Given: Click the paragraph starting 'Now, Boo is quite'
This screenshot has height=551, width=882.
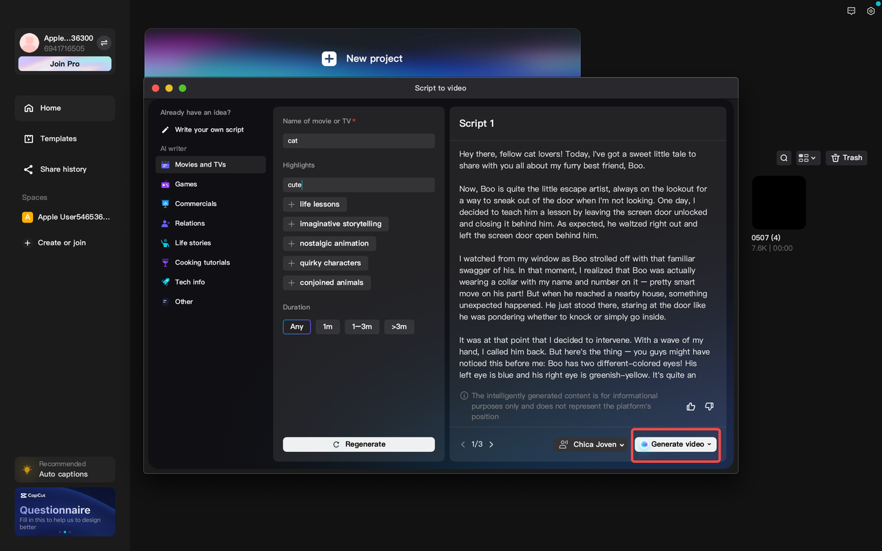Looking at the screenshot, I should coord(584,212).
